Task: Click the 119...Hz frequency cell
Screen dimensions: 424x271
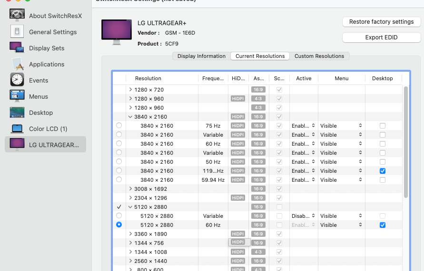Action: click(213, 171)
